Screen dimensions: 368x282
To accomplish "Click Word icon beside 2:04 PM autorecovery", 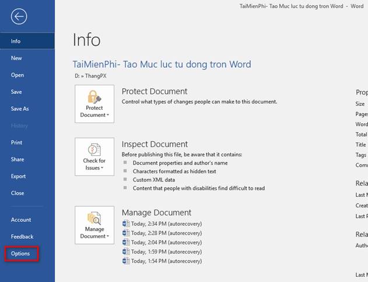I will [125, 242].
